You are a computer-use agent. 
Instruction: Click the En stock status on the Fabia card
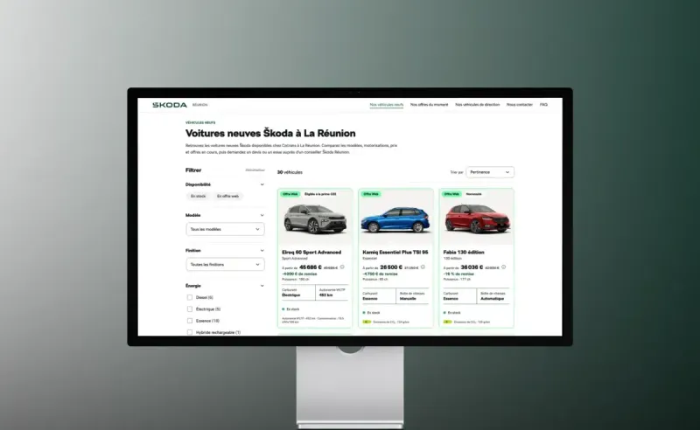[x=452, y=313]
